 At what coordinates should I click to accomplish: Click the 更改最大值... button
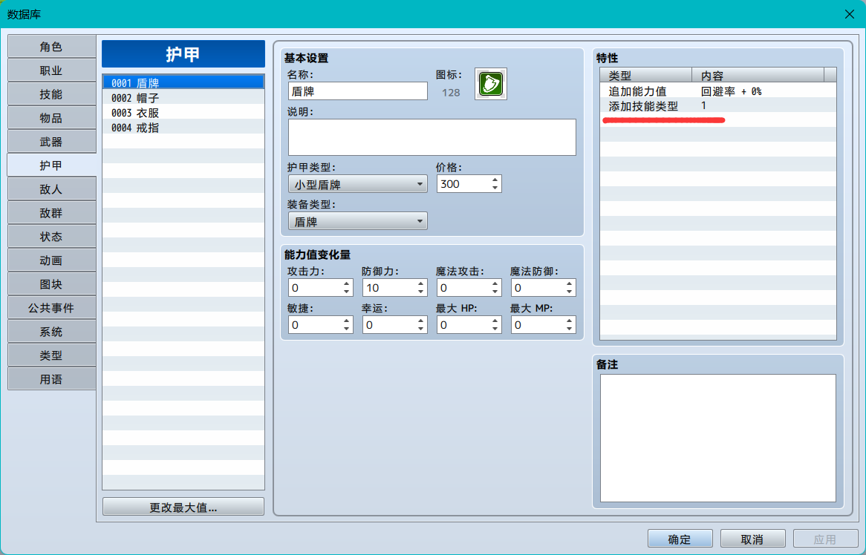click(x=183, y=507)
